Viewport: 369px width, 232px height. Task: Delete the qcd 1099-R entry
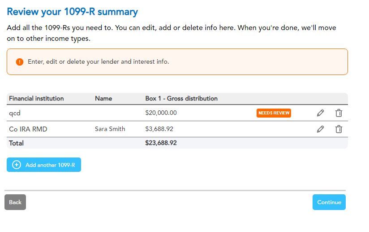coord(339,113)
